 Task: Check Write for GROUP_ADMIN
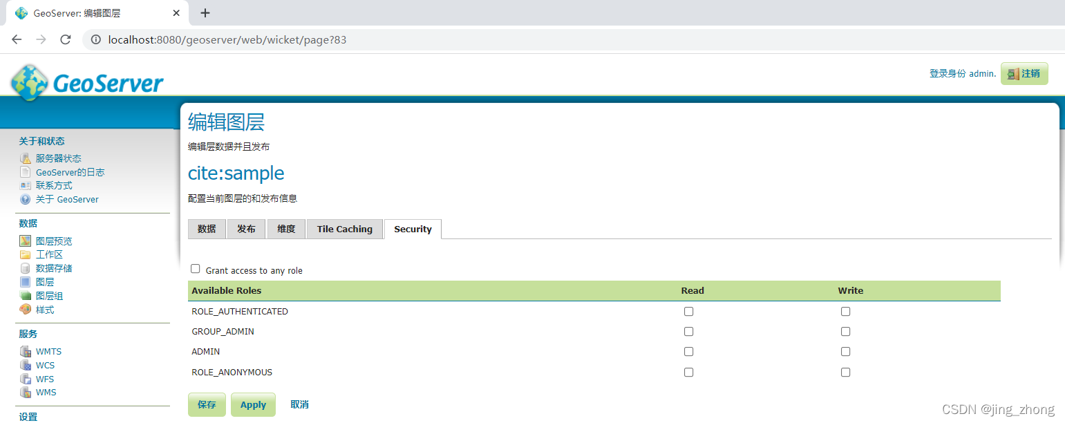845,331
